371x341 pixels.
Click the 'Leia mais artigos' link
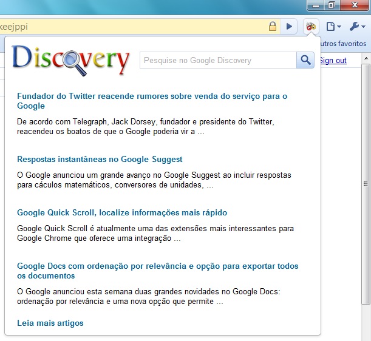[x=50, y=323]
